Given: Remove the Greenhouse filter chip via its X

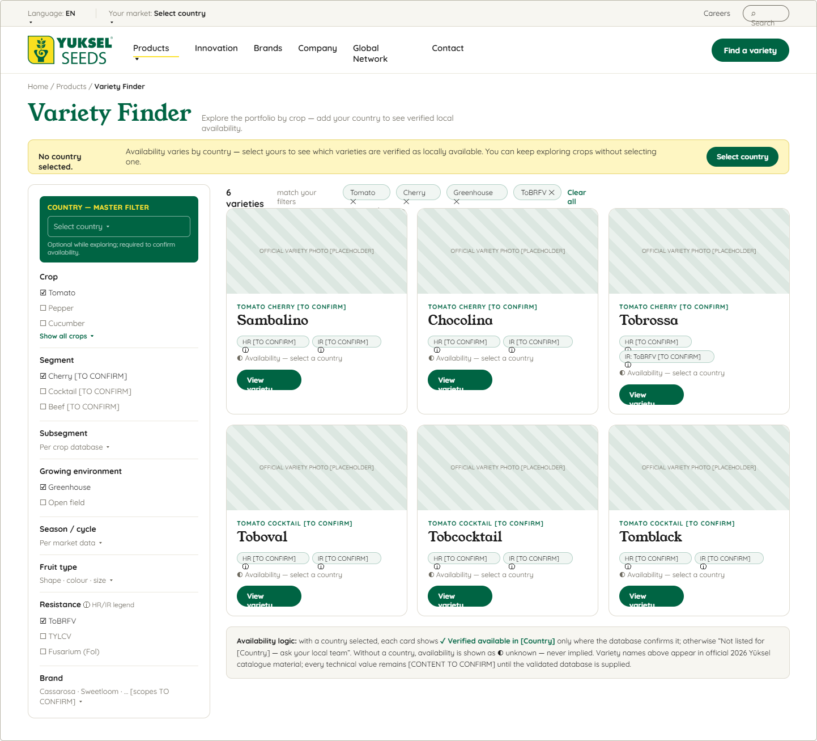Looking at the screenshot, I should click(457, 202).
